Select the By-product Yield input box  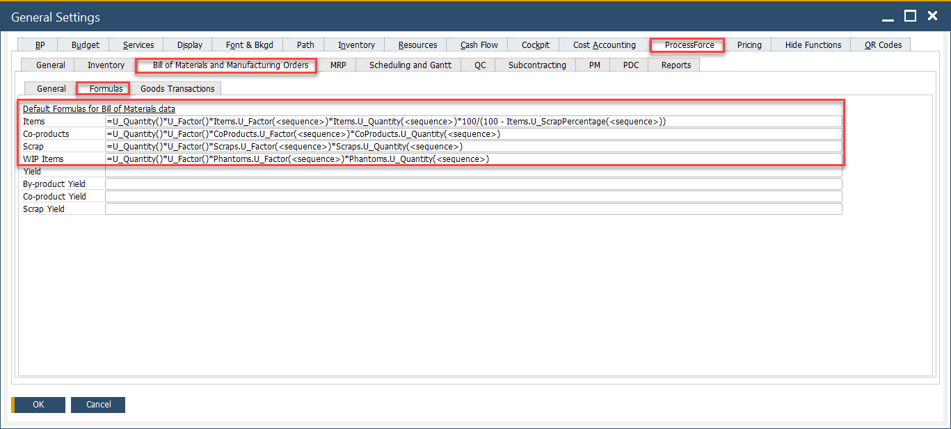pyautogui.click(x=473, y=184)
